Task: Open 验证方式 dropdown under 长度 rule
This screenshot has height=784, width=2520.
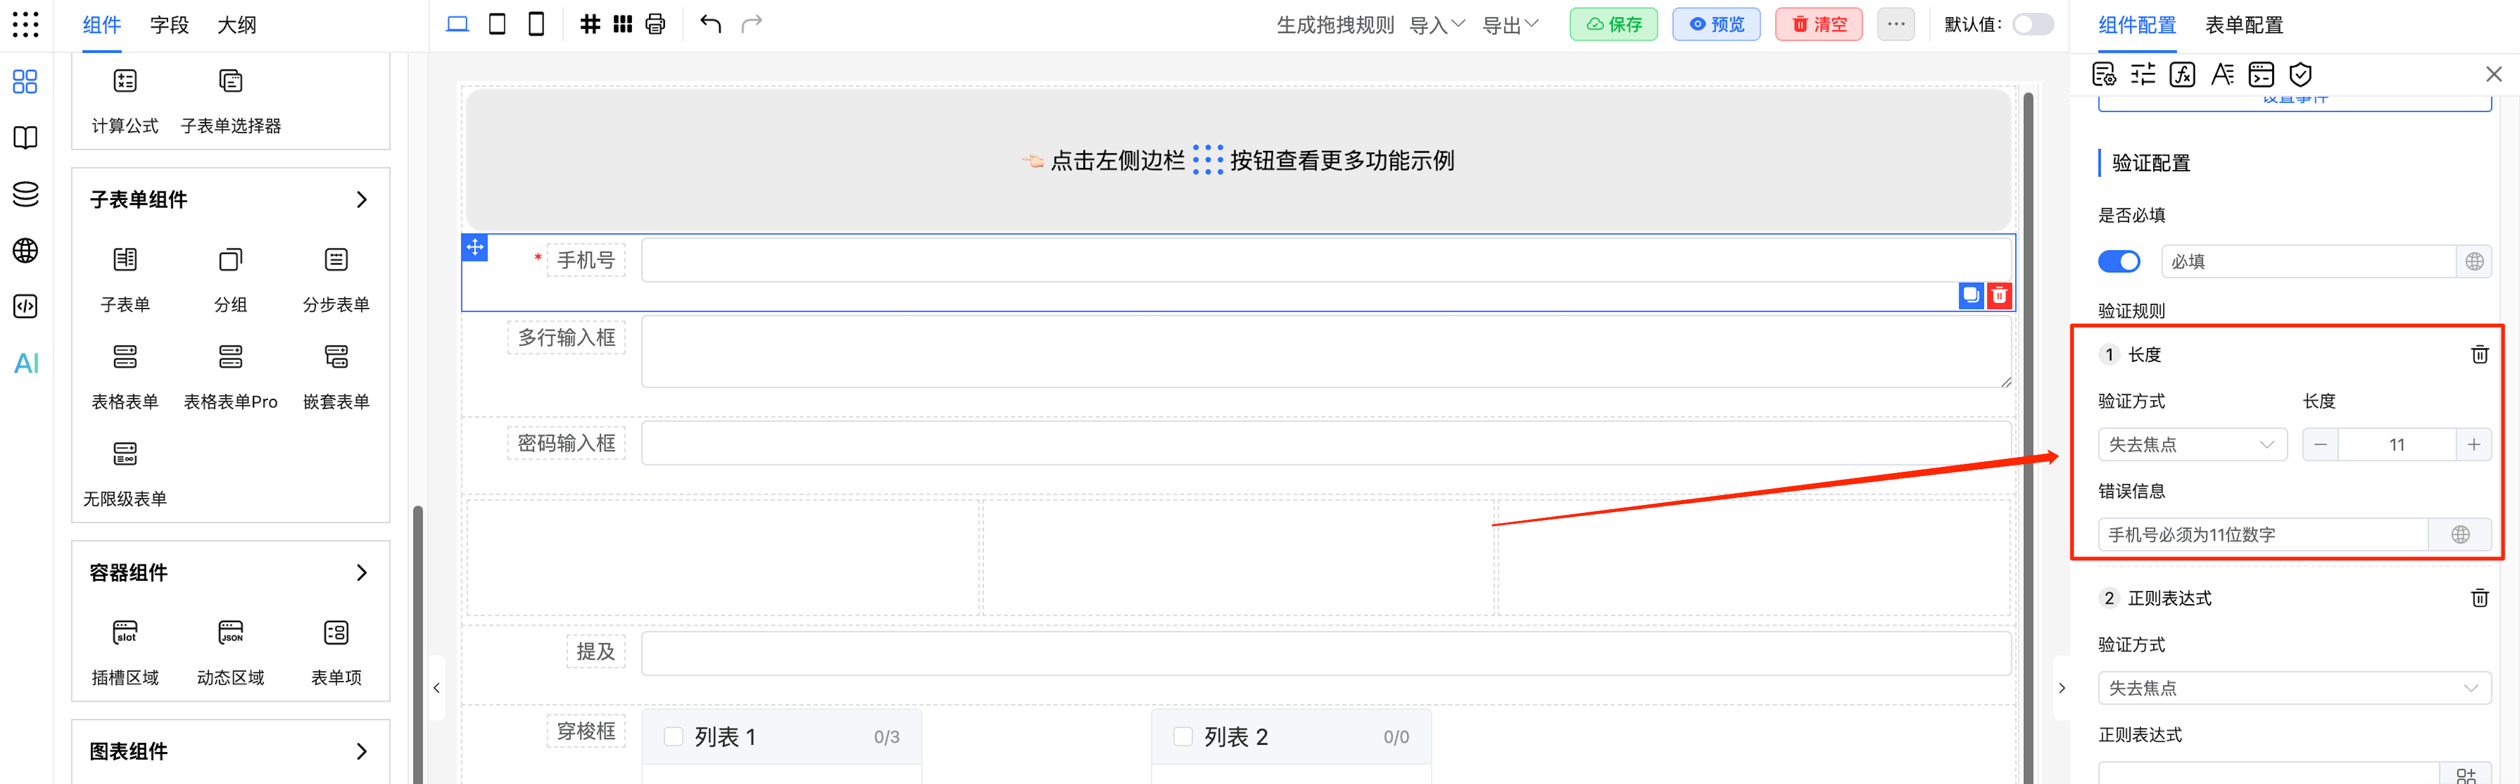Action: click(2191, 444)
